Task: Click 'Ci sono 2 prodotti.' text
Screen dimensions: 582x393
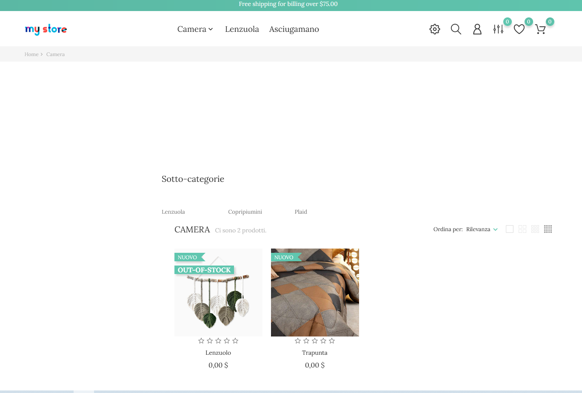Action: (x=241, y=230)
